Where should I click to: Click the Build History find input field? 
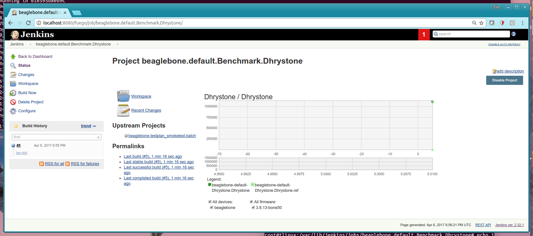pos(56,137)
